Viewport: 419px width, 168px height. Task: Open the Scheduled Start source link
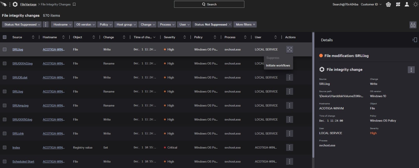[23, 162]
